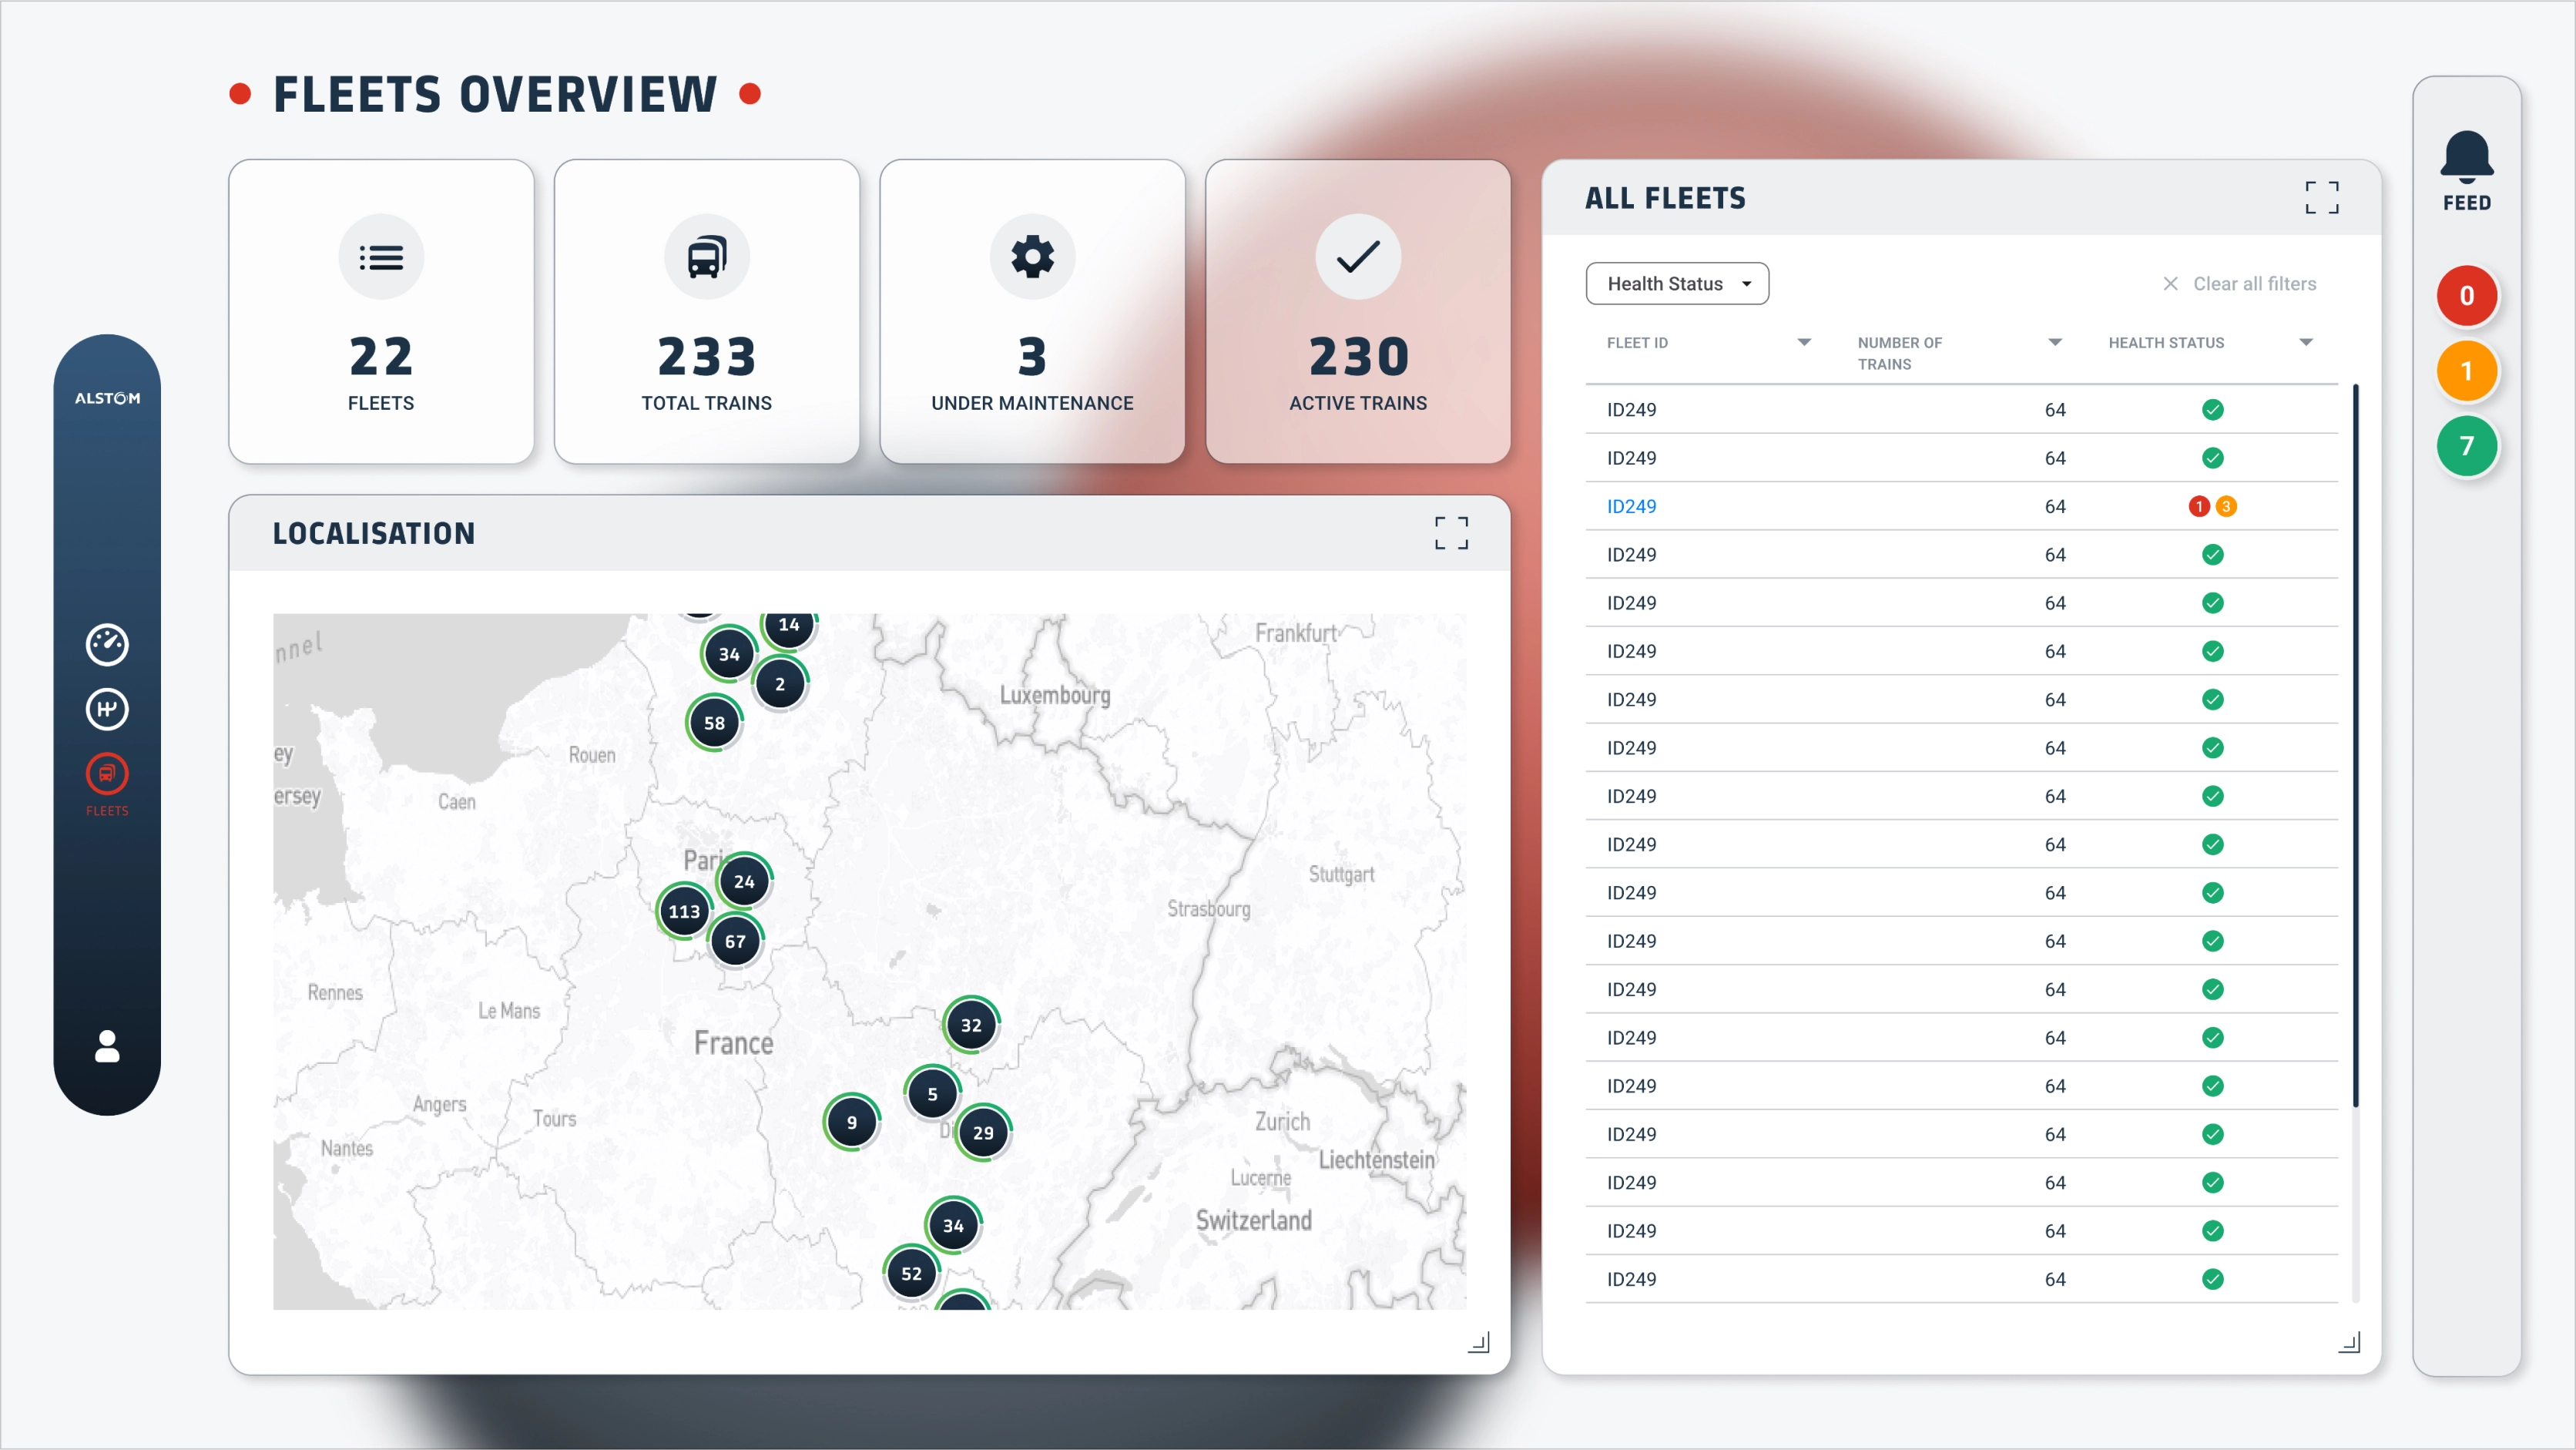Open the dashboard gauge icon in sidebar
The width and height of the screenshot is (2576, 1450).
pos(107,645)
